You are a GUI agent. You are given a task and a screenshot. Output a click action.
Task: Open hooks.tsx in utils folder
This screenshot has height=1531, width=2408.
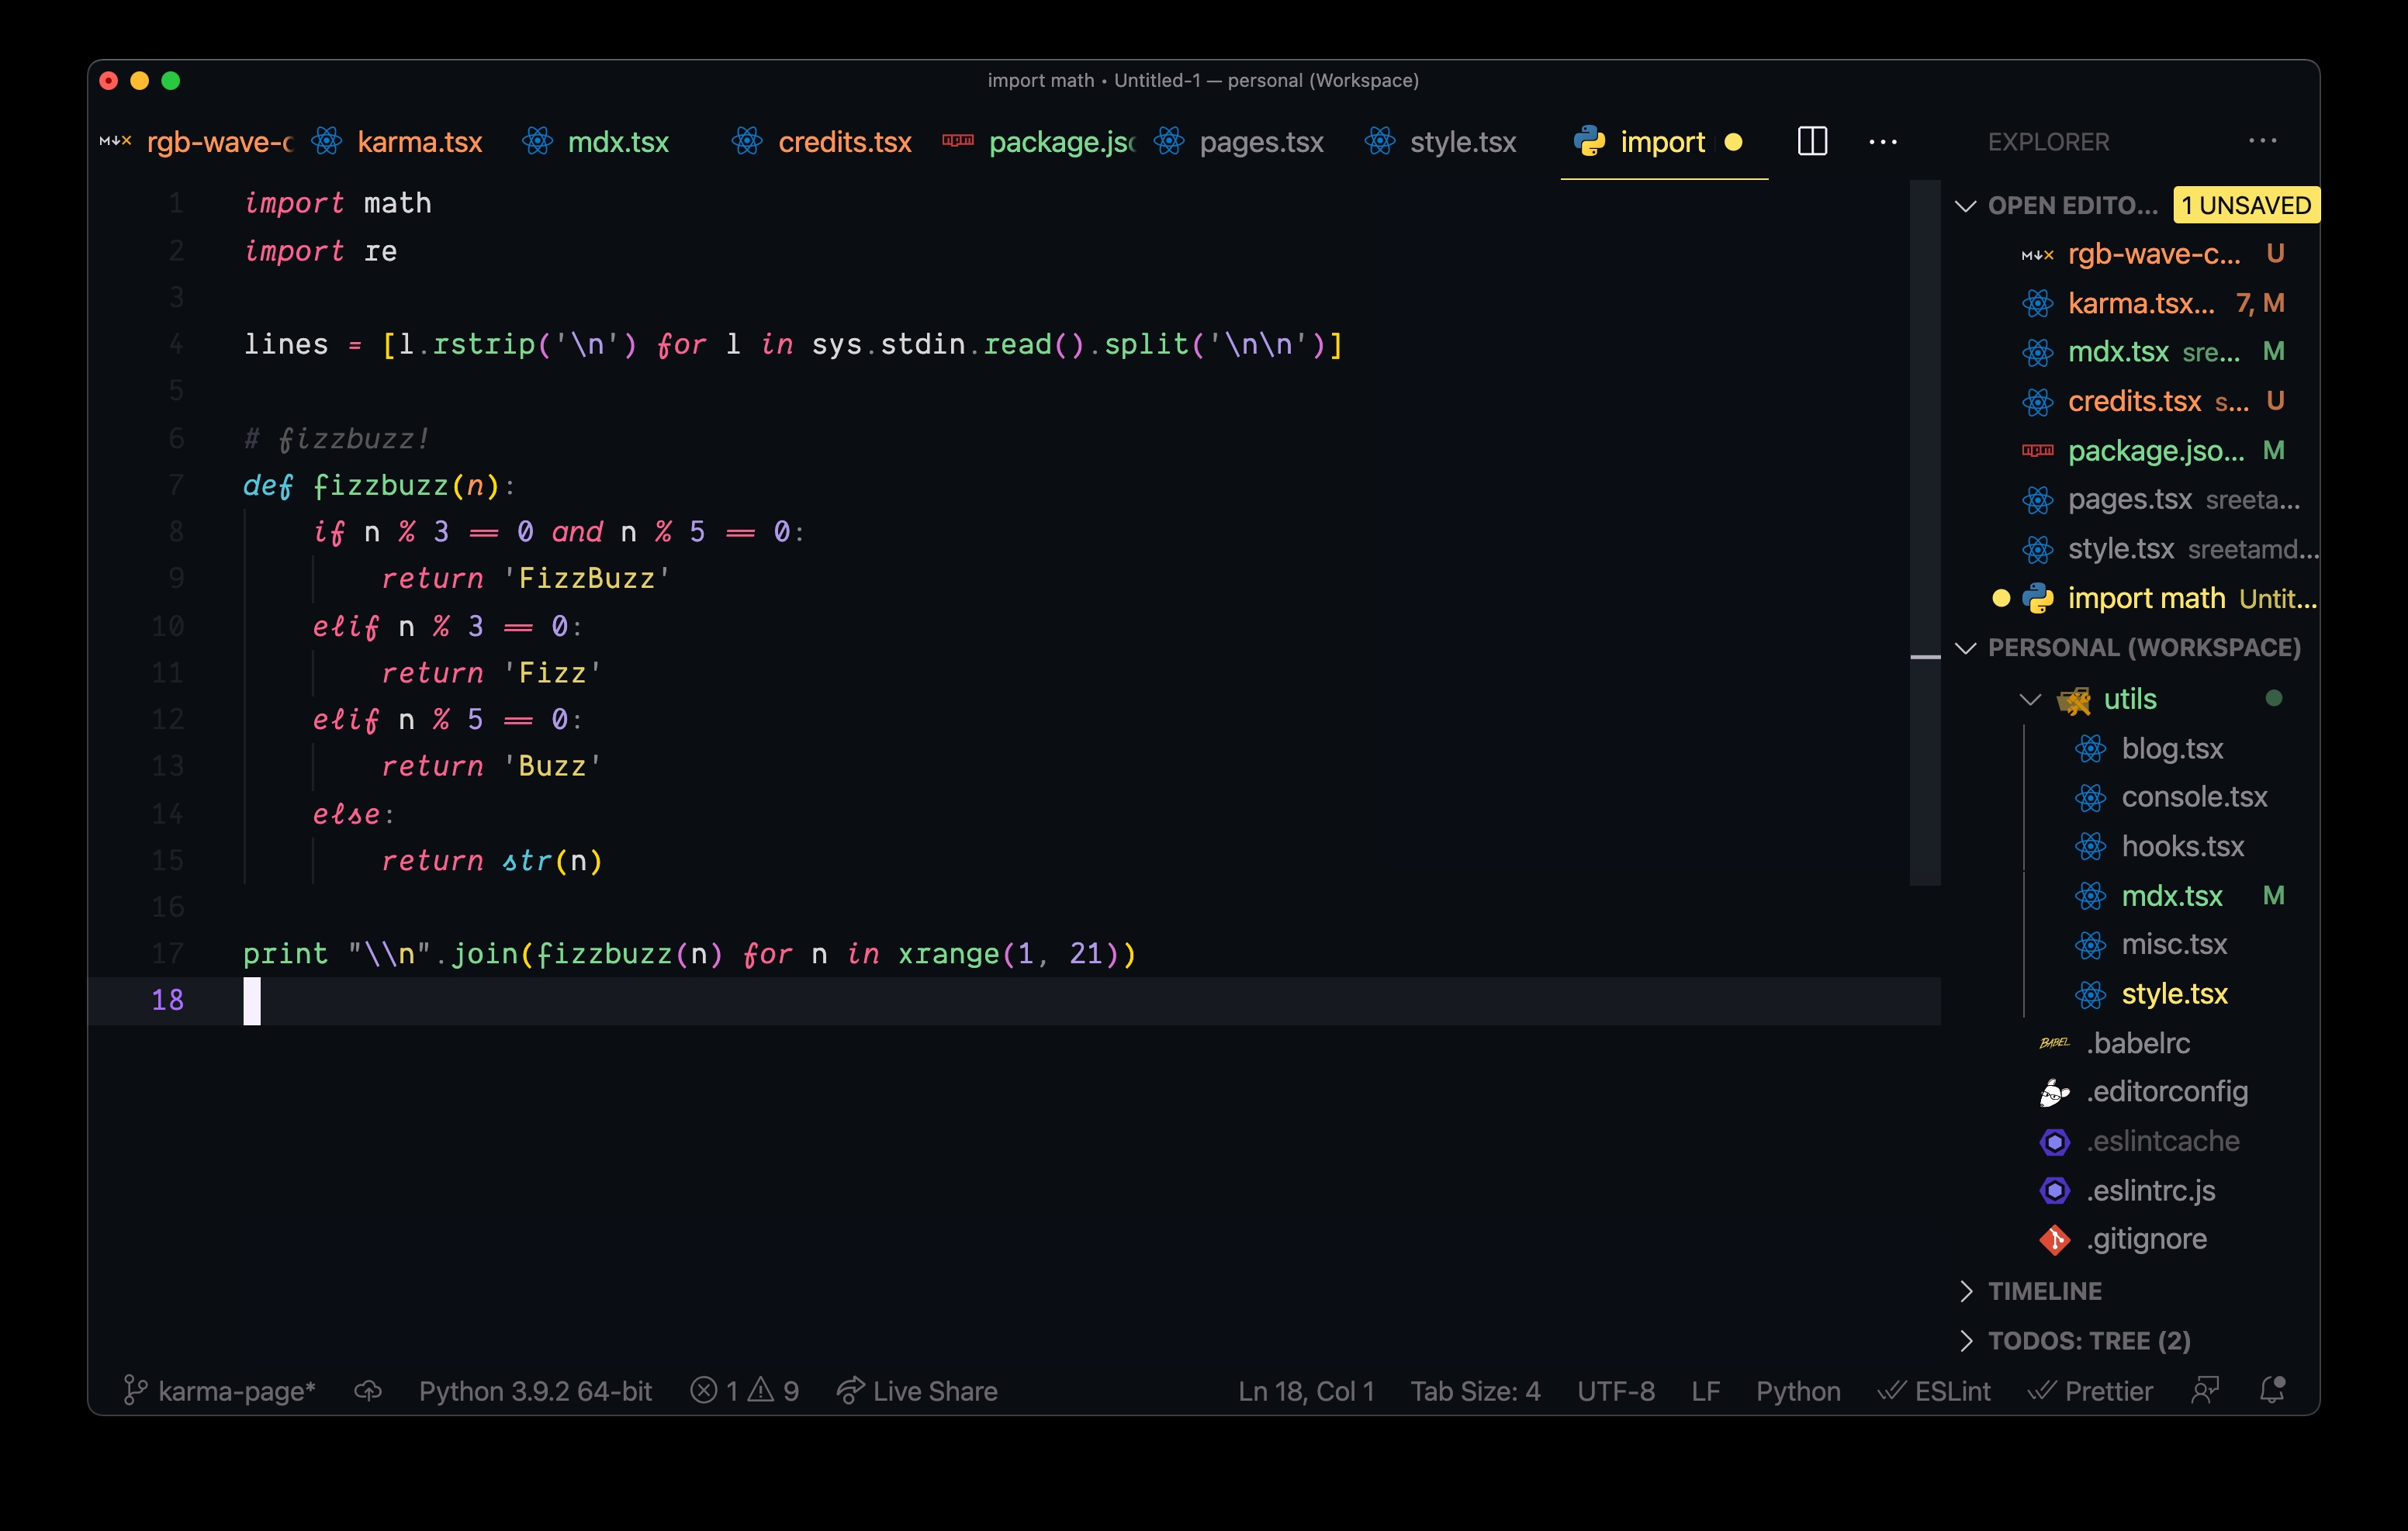point(2182,846)
